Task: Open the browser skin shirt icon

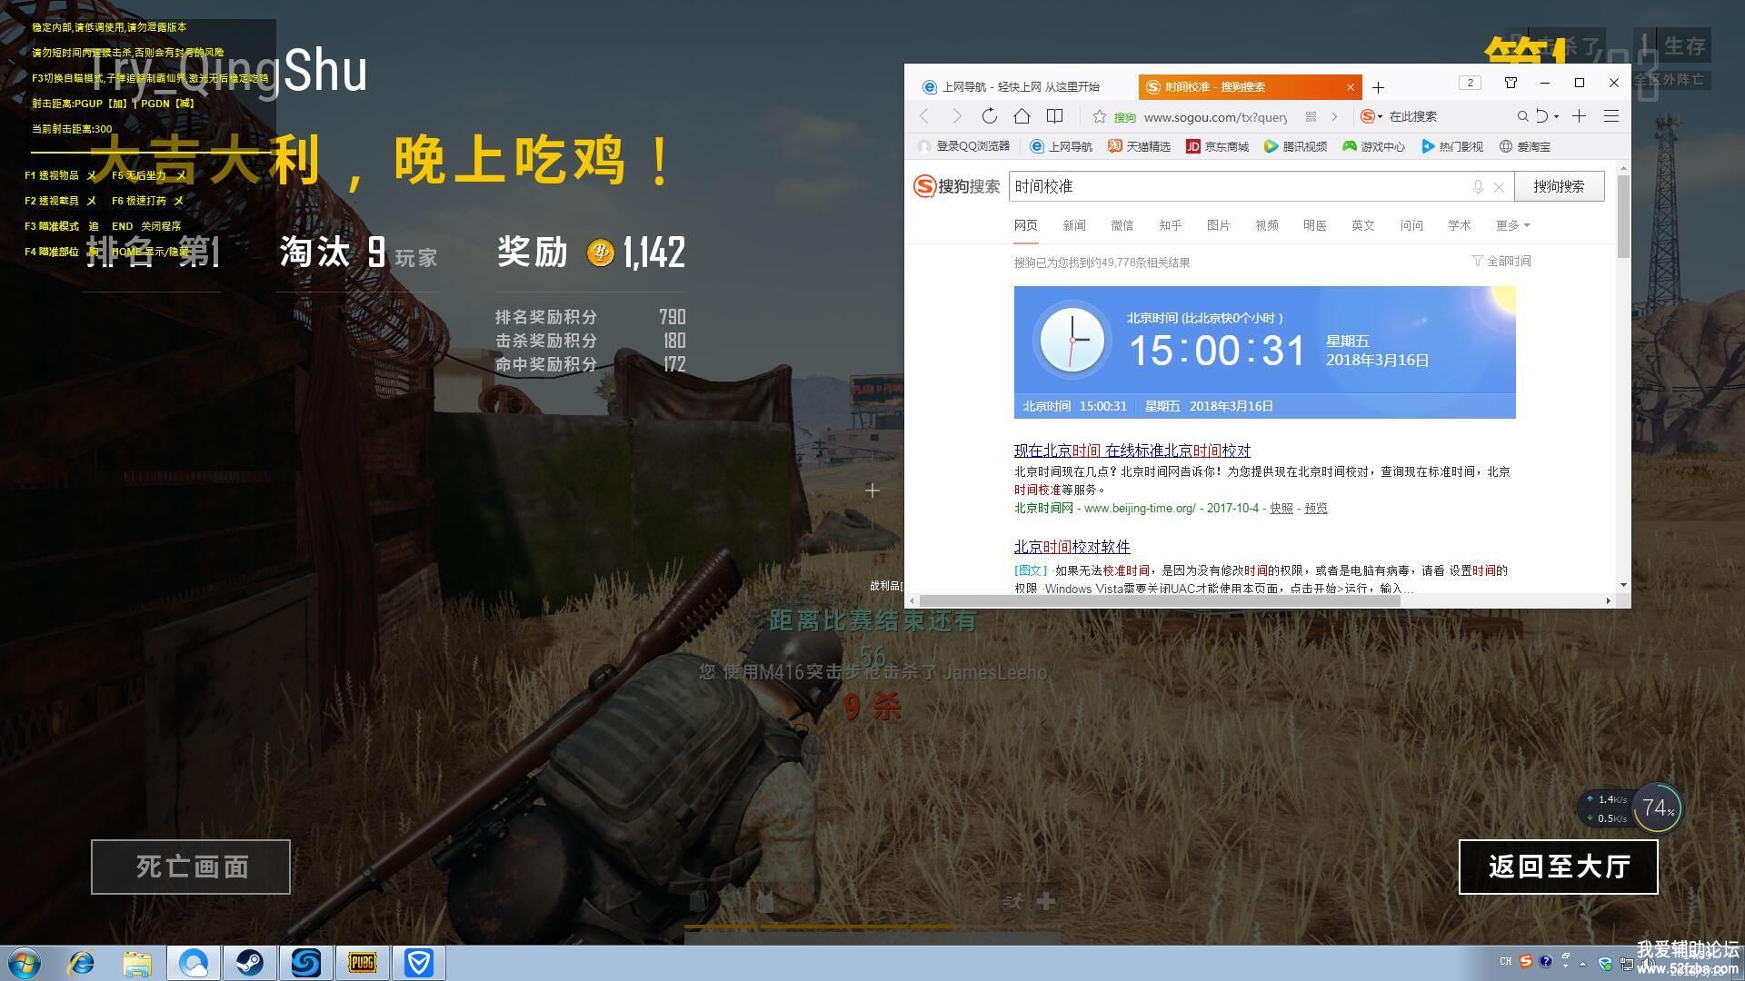Action: (x=1511, y=83)
